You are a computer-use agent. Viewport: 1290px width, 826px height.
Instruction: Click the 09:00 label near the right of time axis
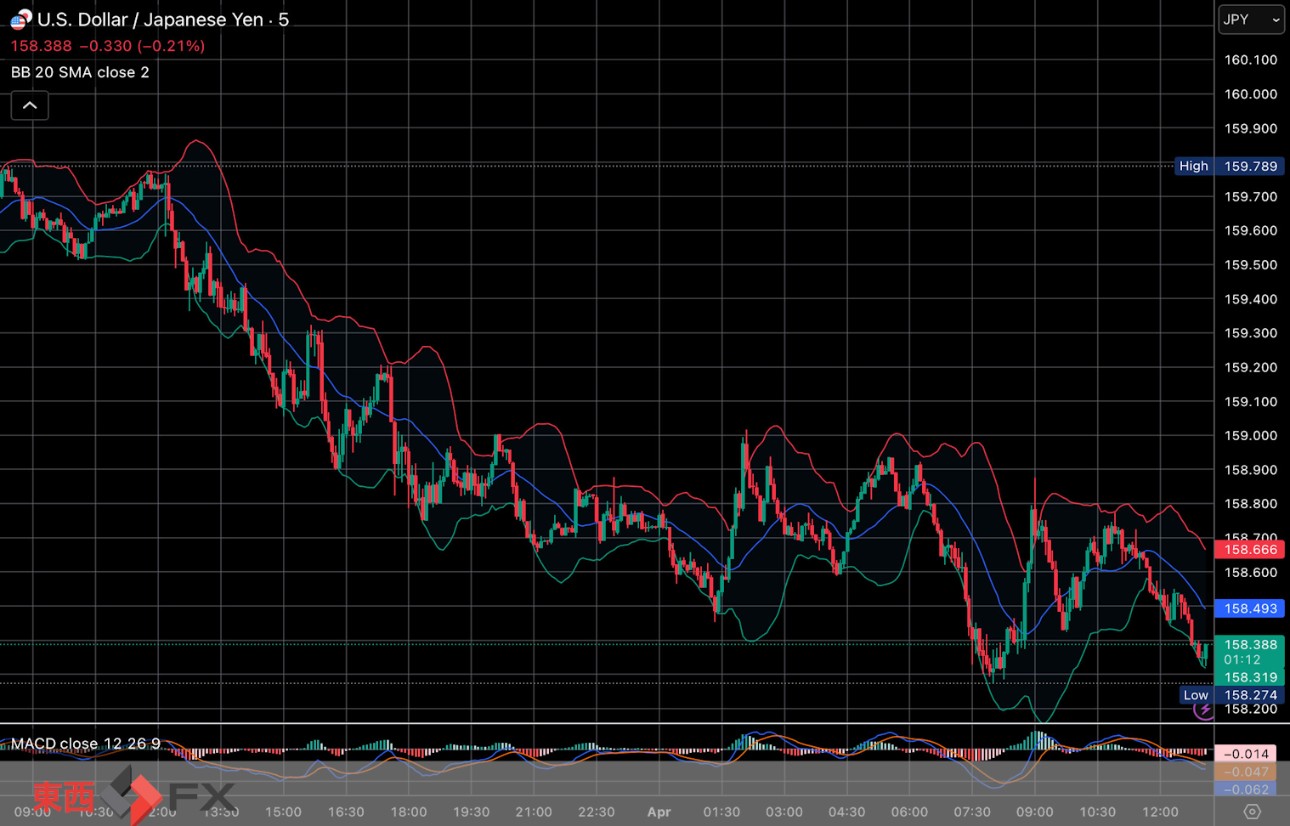(x=1034, y=812)
